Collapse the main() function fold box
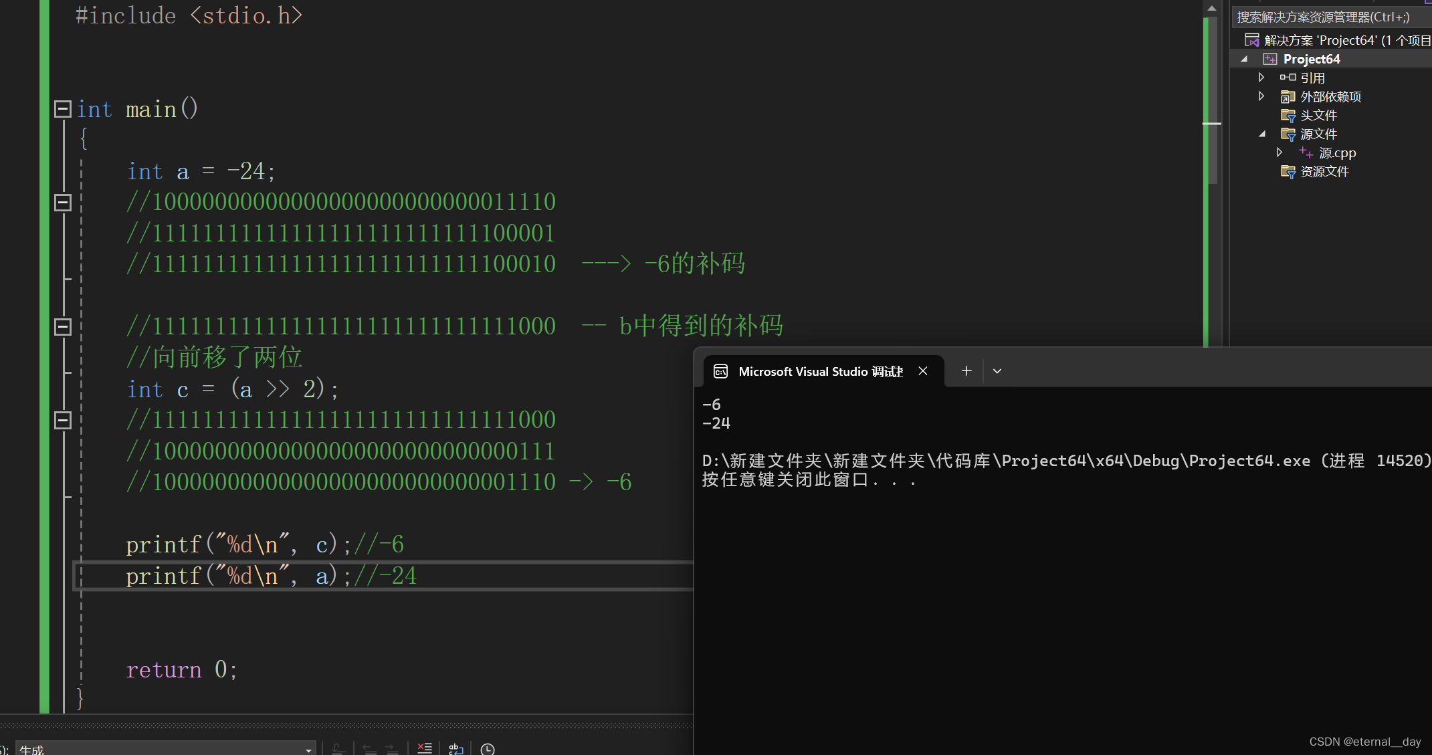 [63, 109]
